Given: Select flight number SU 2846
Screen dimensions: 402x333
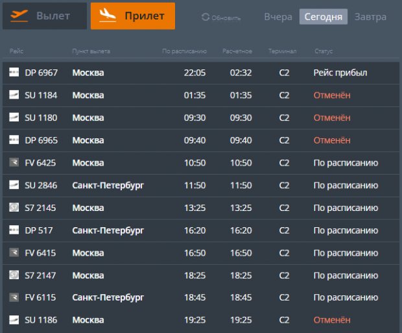Looking at the screenshot, I should click(41, 186).
